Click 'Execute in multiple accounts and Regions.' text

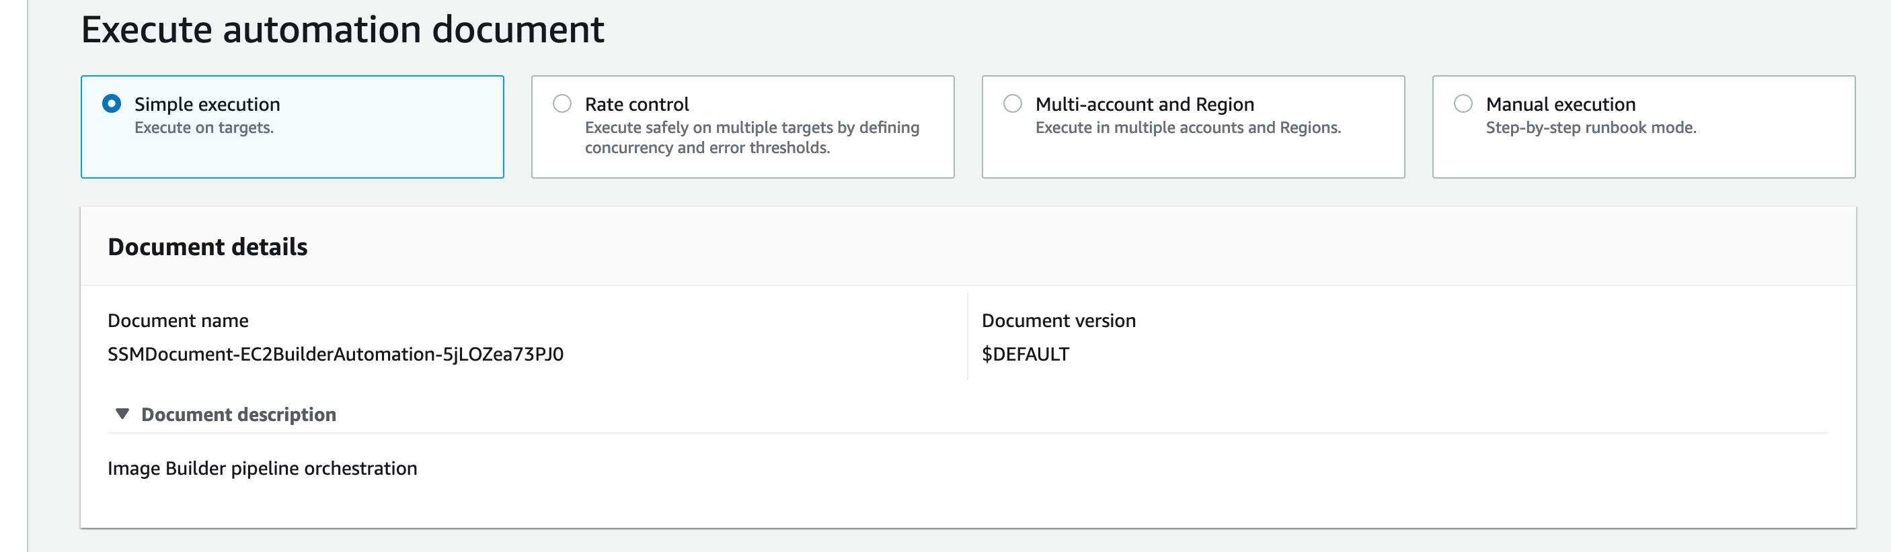(1188, 128)
